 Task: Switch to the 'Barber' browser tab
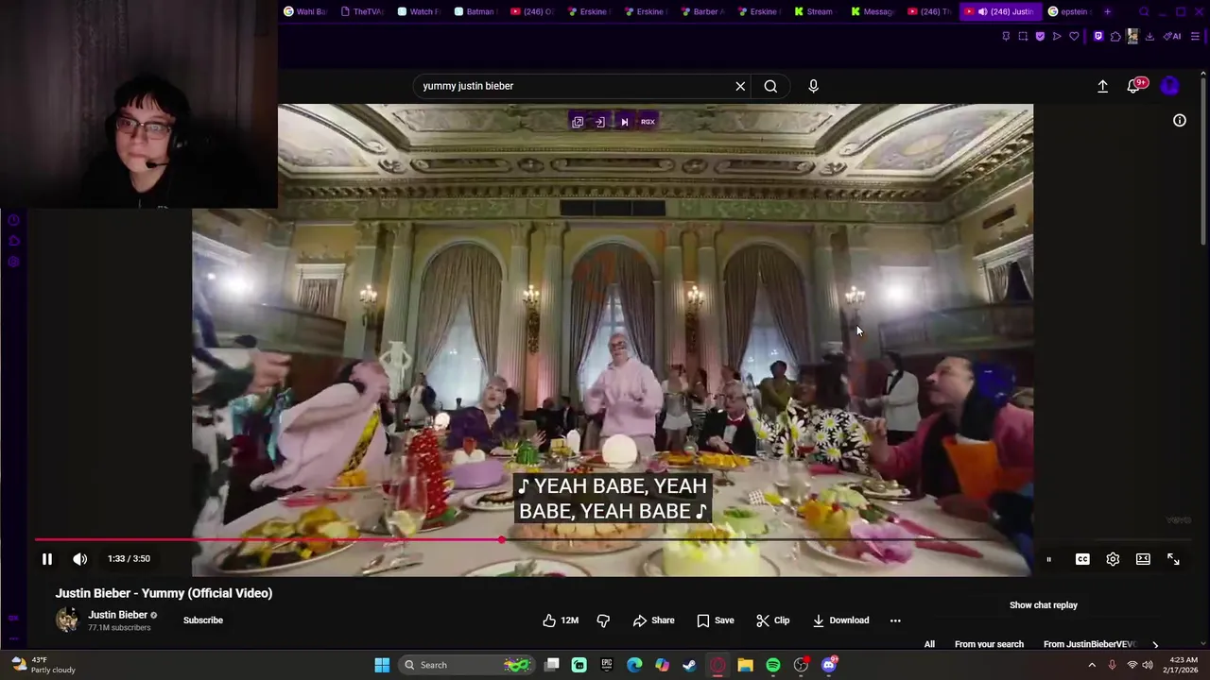click(701, 11)
